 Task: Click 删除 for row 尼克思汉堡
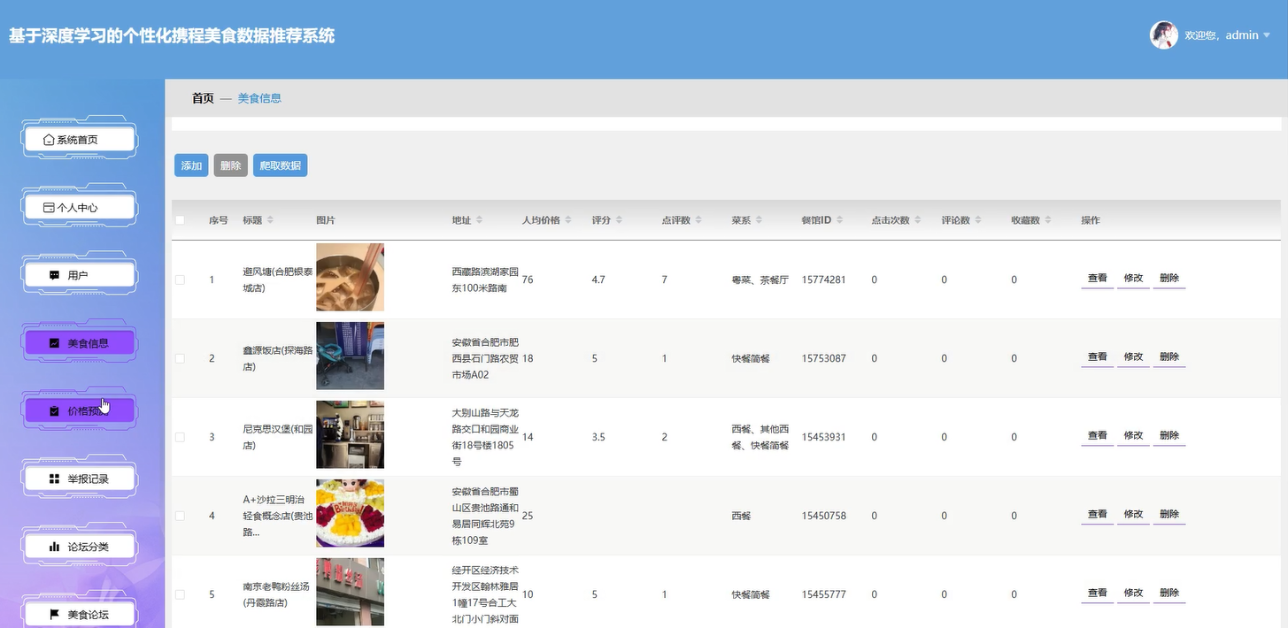[1169, 436]
